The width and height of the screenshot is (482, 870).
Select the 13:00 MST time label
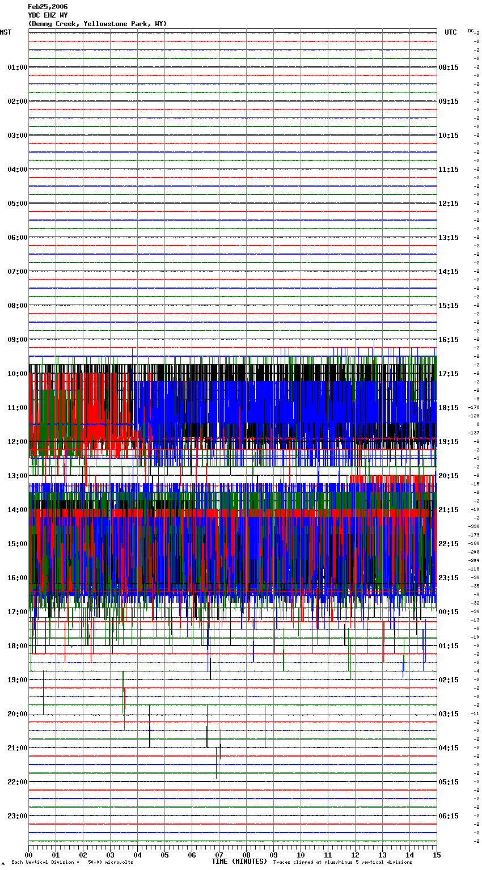17,476
